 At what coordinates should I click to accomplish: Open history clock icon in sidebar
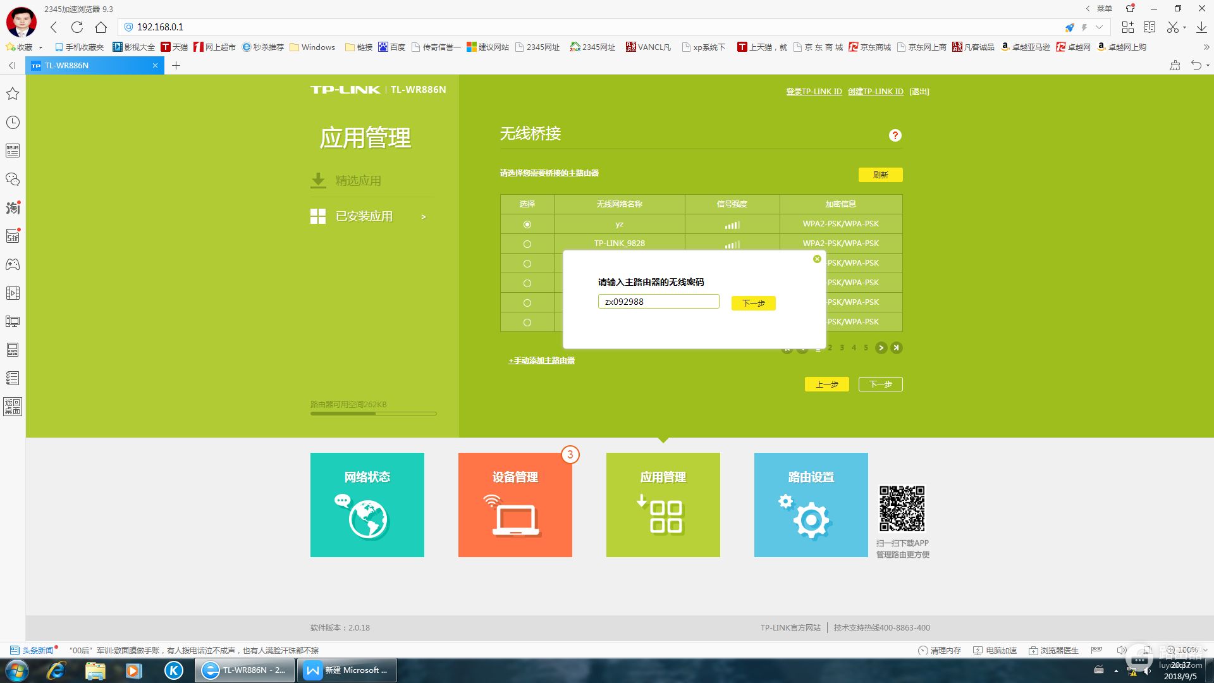tap(13, 122)
